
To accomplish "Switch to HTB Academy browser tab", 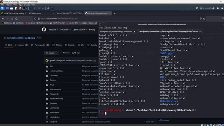I will point(35,13).
